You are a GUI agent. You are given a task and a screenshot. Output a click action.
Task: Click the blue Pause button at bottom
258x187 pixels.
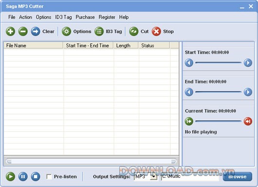point(23,176)
